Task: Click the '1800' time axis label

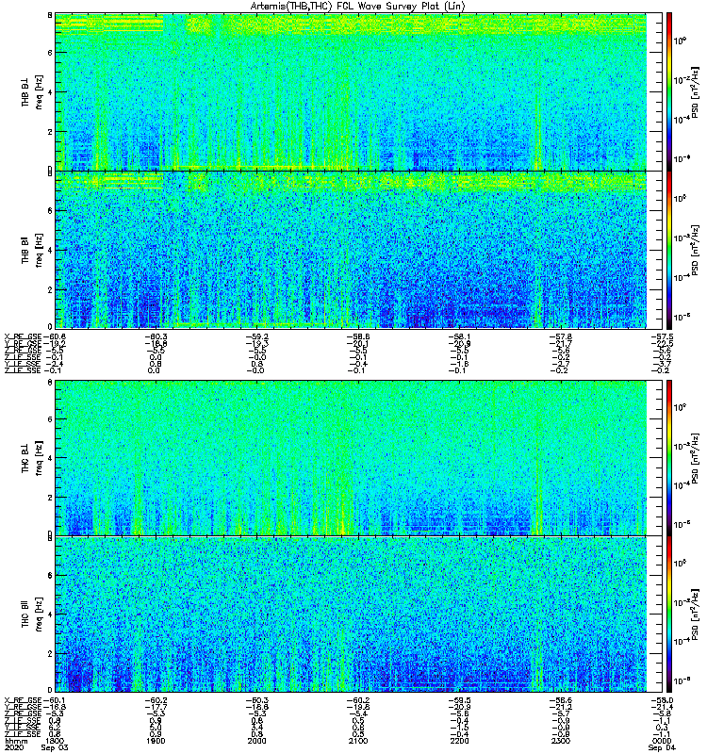Action: 55,741
